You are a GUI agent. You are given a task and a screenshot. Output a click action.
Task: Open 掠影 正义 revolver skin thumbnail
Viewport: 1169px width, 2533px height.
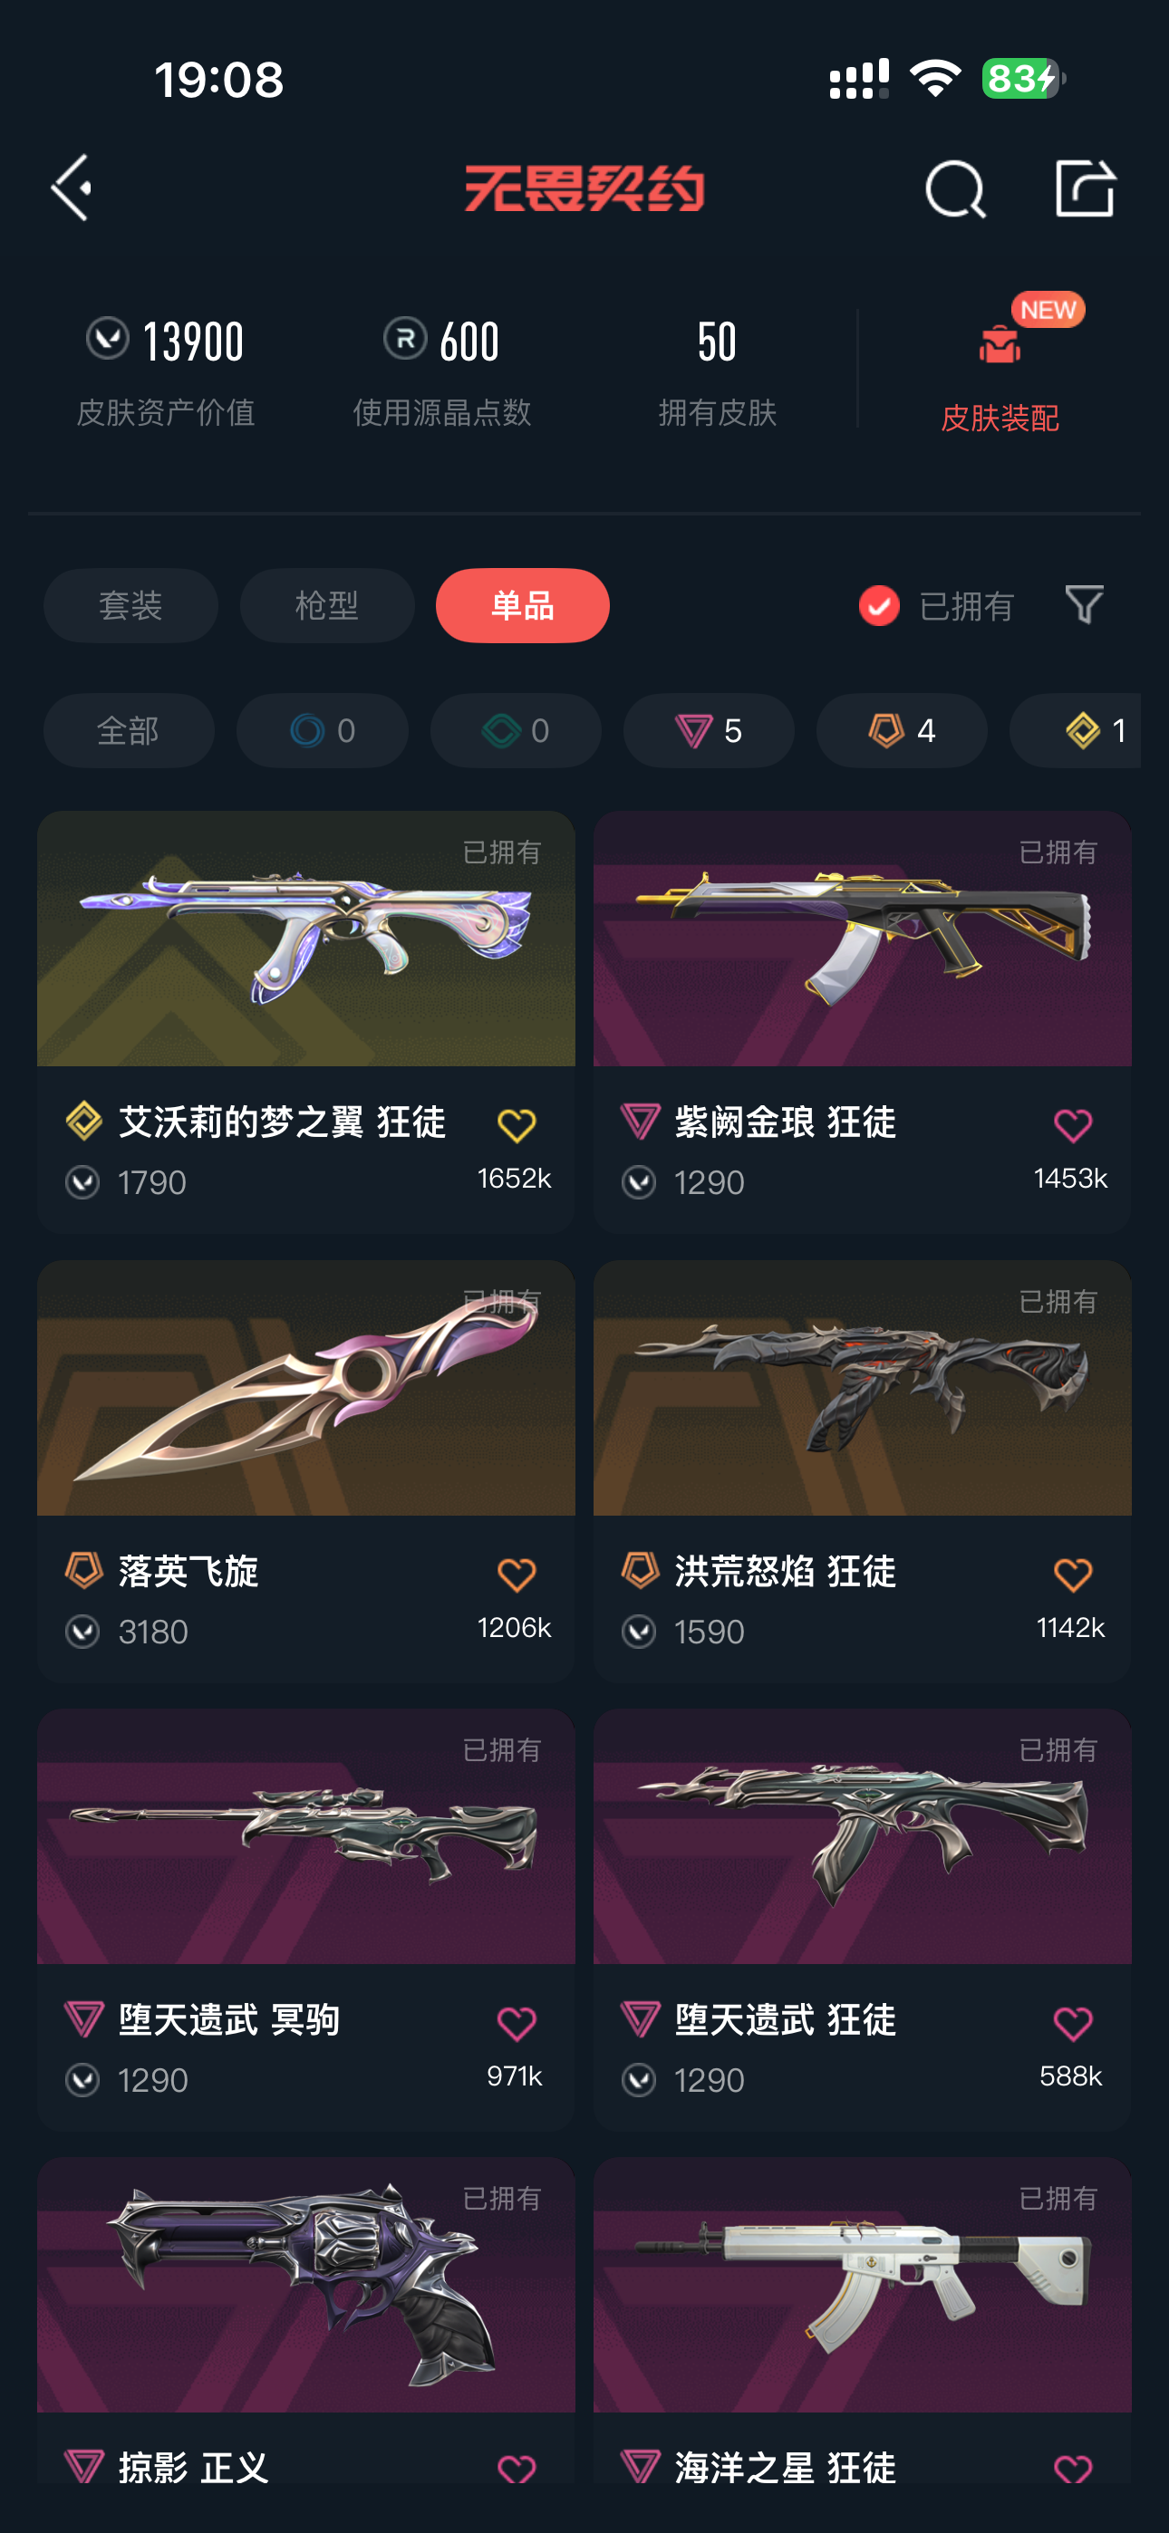(x=306, y=2285)
